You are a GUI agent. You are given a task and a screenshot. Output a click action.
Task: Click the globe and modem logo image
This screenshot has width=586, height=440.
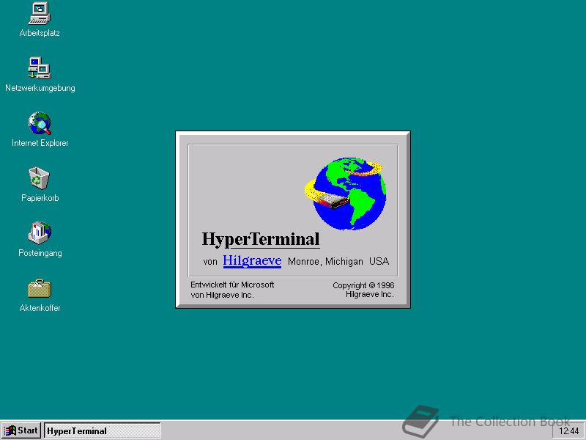point(346,194)
